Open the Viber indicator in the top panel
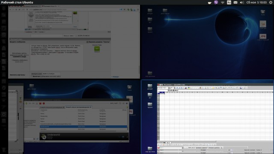Image resolution: width=274 pixels, height=154 pixels. point(216,2)
